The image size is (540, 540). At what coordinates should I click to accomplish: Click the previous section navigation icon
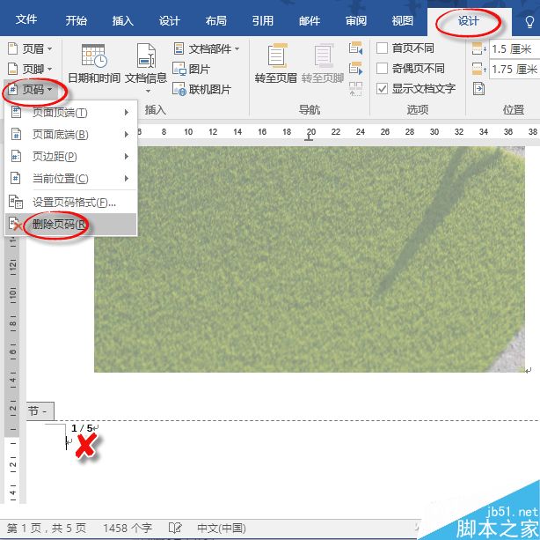pyautogui.click(x=356, y=48)
